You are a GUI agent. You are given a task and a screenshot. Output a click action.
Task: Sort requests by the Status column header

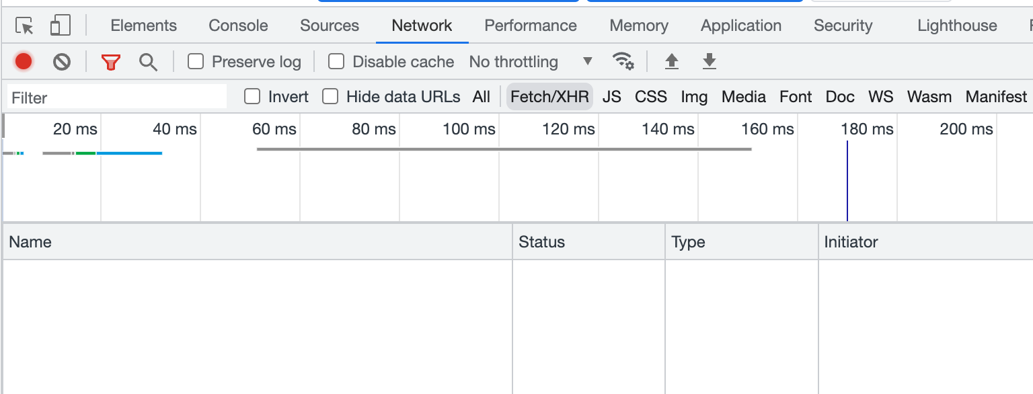tap(588, 242)
